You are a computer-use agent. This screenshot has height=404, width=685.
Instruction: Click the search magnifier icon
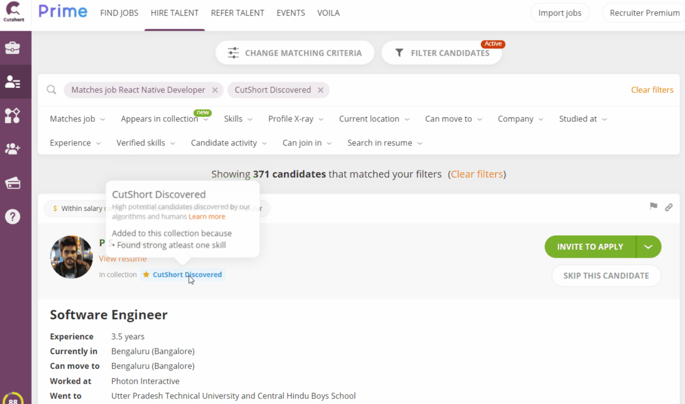pos(51,90)
